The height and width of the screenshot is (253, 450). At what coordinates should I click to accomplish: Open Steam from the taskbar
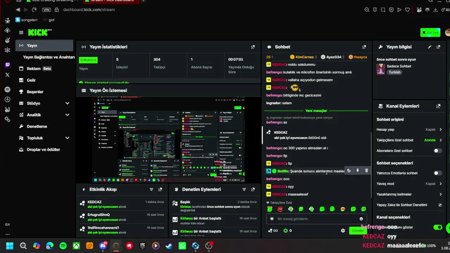[169, 246]
